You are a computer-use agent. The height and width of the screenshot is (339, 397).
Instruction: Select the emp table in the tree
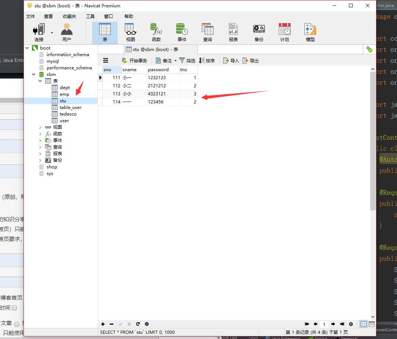[x=64, y=94]
